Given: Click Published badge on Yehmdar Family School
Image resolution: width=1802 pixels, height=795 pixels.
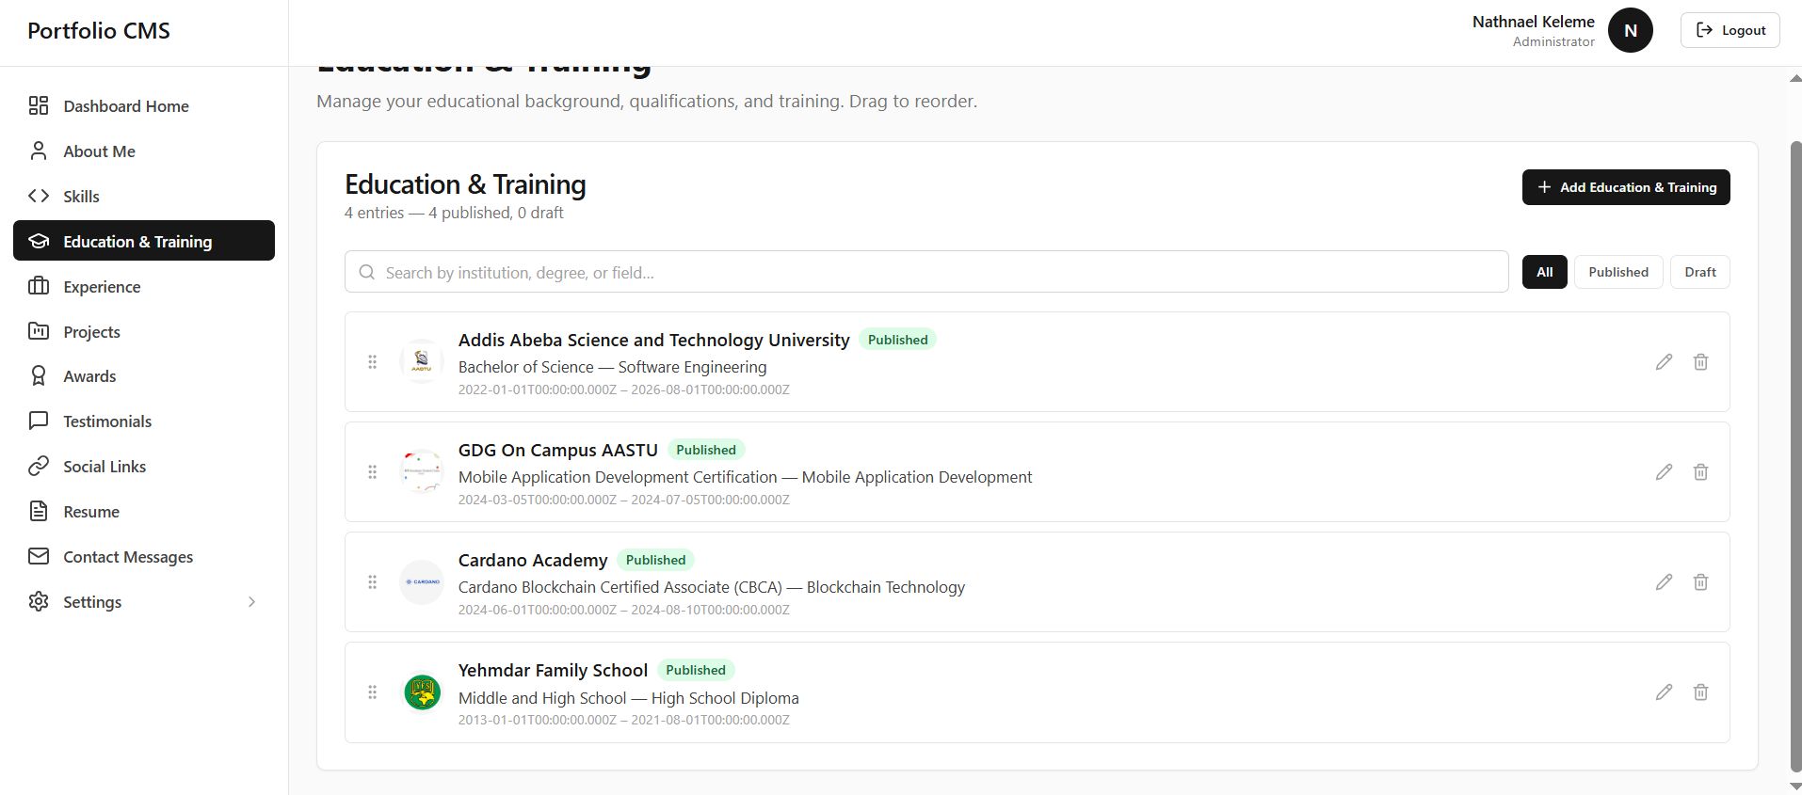Looking at the screenshot, I should click(696, 670).
